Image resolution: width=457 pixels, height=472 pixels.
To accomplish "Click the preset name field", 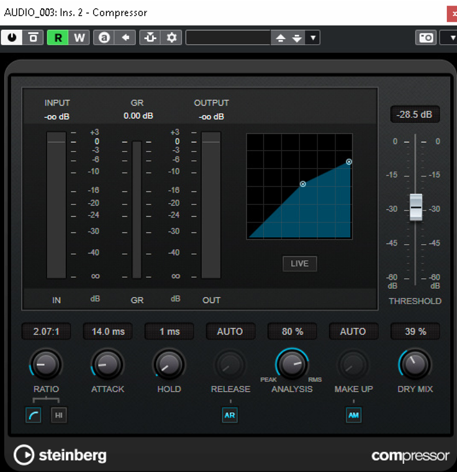I will tap(228, 38).
